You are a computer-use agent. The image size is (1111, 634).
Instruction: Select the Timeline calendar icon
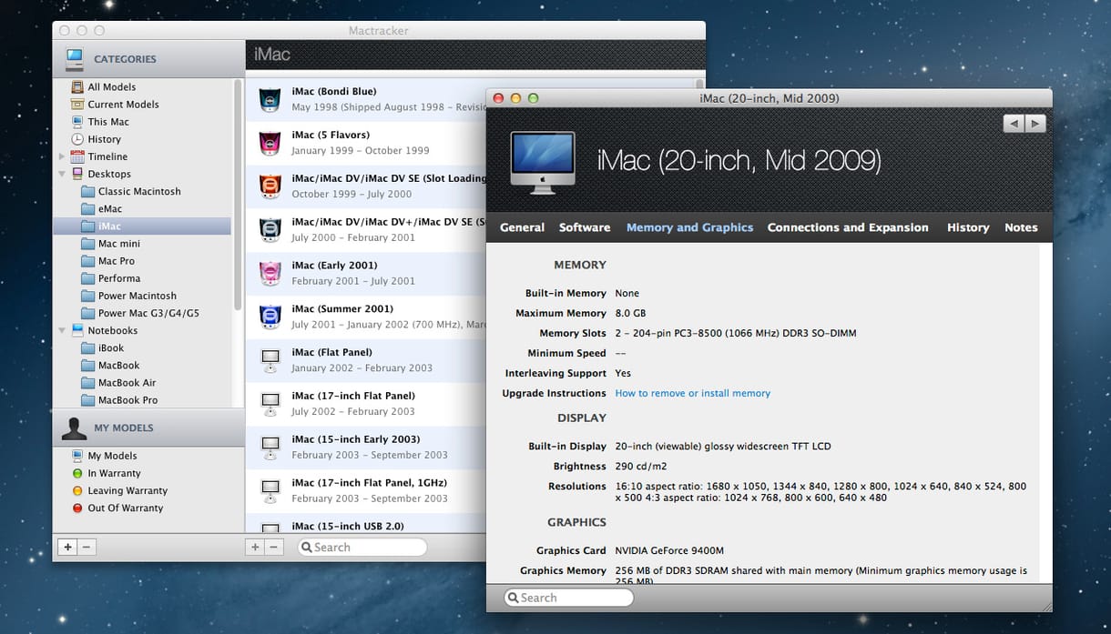(77, 156)
